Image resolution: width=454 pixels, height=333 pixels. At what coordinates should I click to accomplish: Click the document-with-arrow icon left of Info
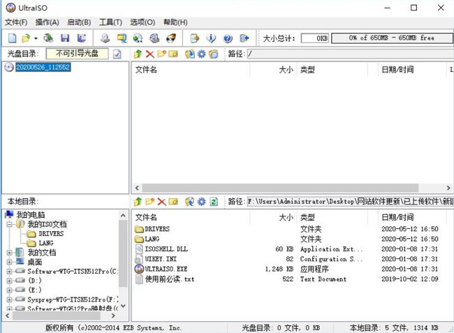195,38
